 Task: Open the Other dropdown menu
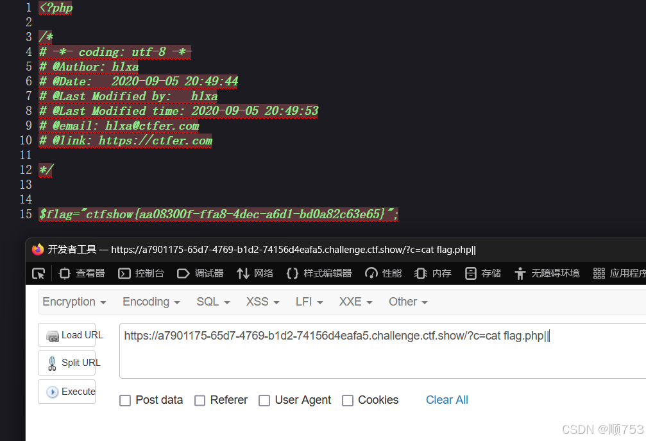tap(408, 302)
